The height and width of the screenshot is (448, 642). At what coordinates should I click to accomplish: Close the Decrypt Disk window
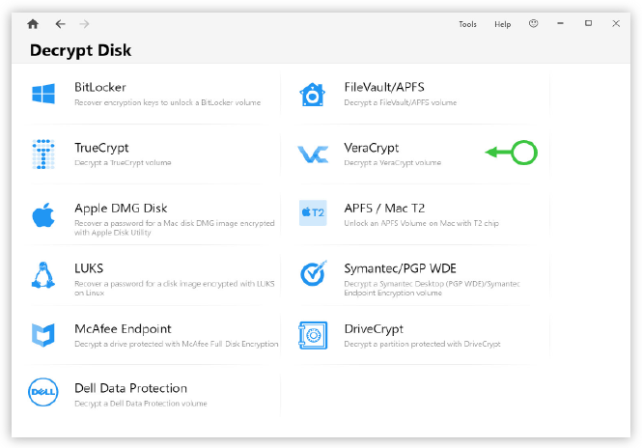point(616,24)
